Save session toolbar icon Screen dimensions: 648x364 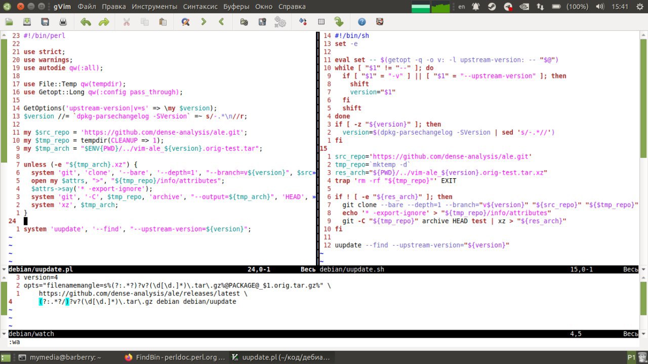coord(262,22)
